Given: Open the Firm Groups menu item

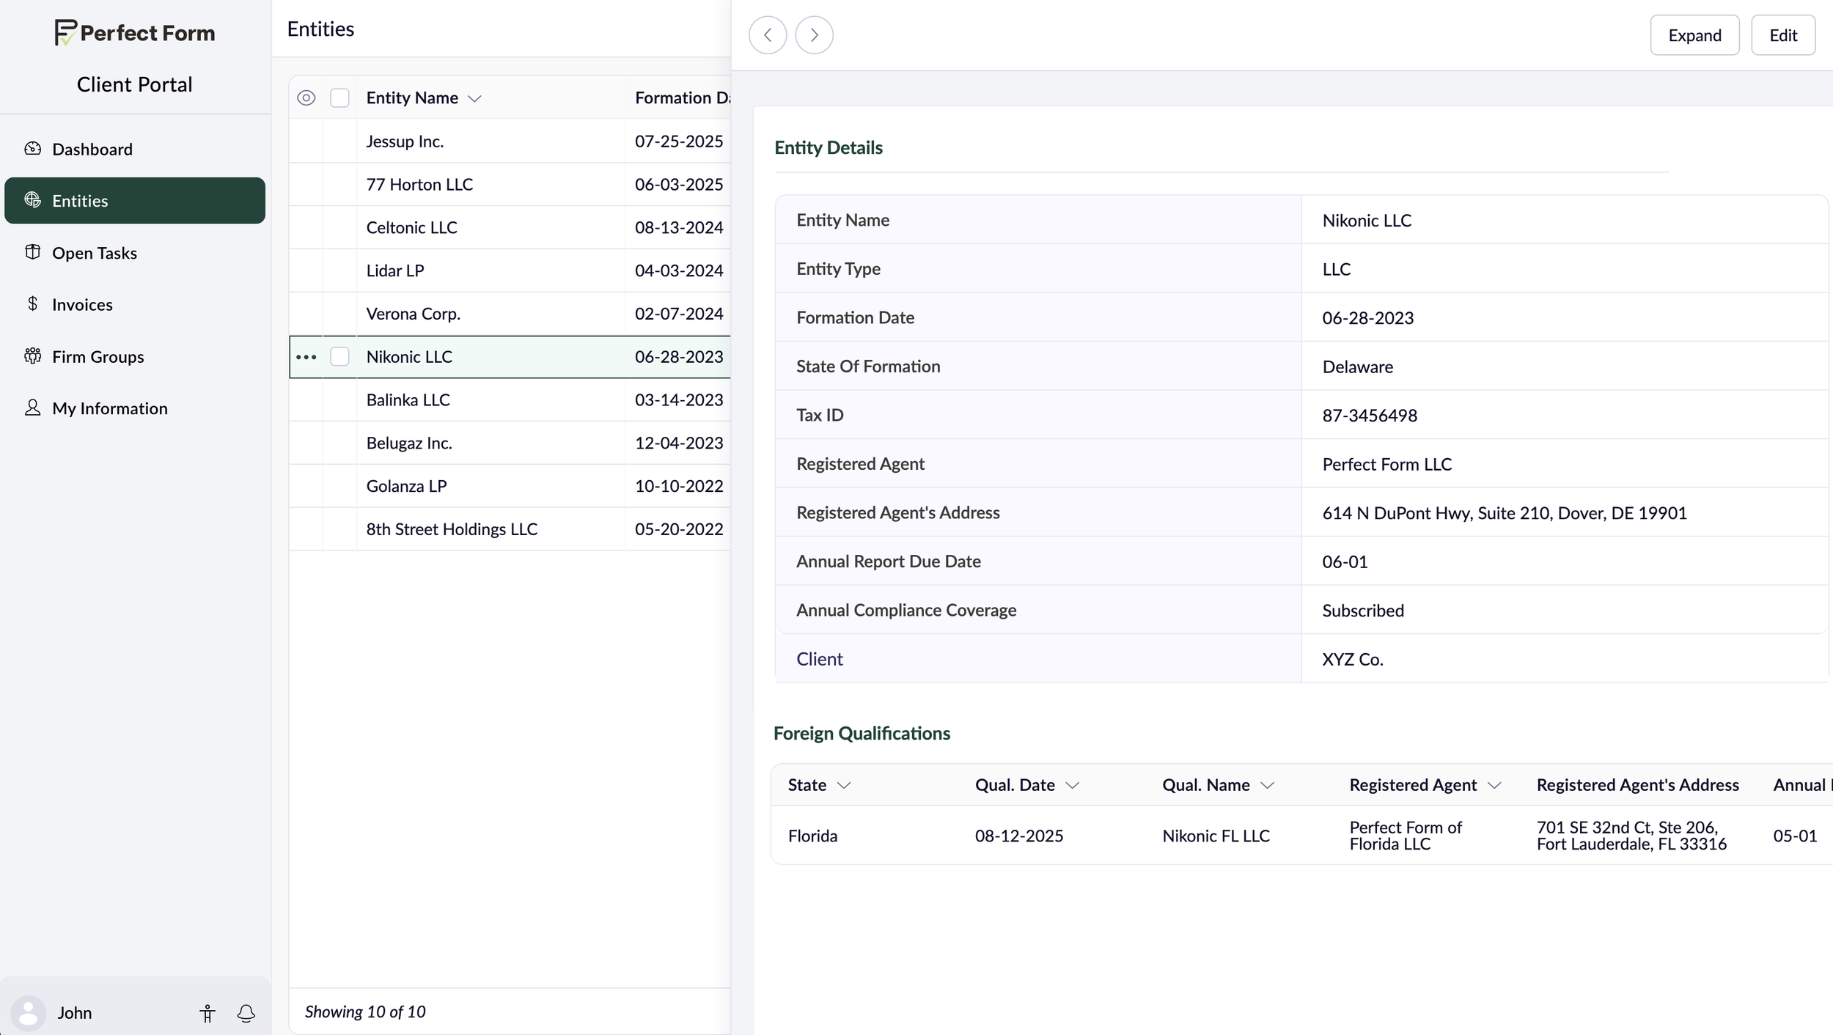Looking at the screenshot, I should pos(135,356).
